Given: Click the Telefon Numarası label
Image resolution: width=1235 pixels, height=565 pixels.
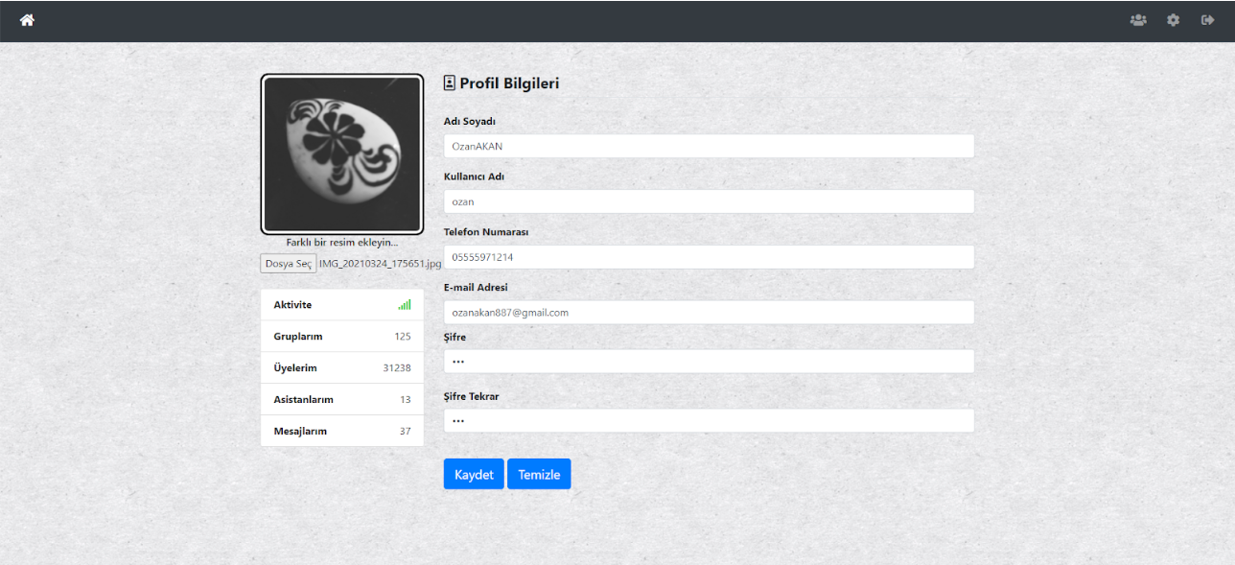Looking at the screenshot, I should click(x=486, y=232).
